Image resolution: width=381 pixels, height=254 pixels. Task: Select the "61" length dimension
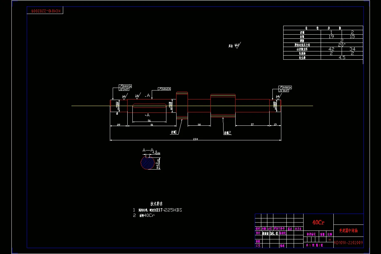152,125
